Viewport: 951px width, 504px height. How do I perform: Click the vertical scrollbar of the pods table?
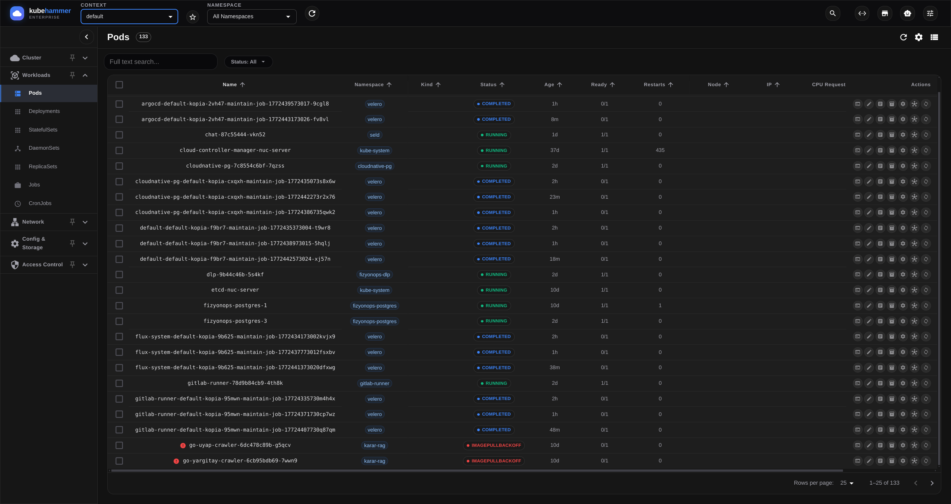tap(939, 279)
